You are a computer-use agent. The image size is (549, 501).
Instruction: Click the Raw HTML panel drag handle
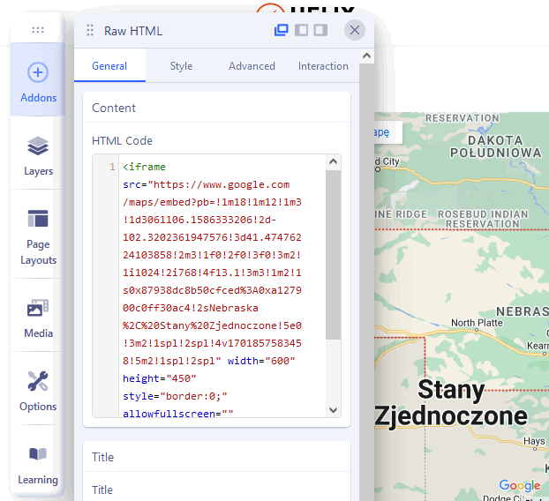[90, 31]
